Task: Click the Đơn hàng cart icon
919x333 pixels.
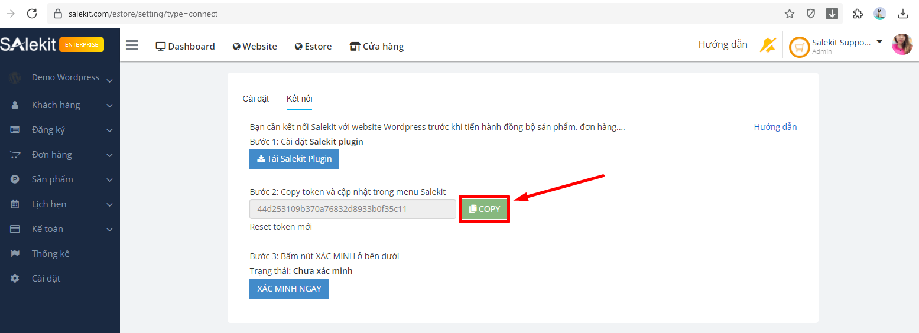Action: click(15, 155)
